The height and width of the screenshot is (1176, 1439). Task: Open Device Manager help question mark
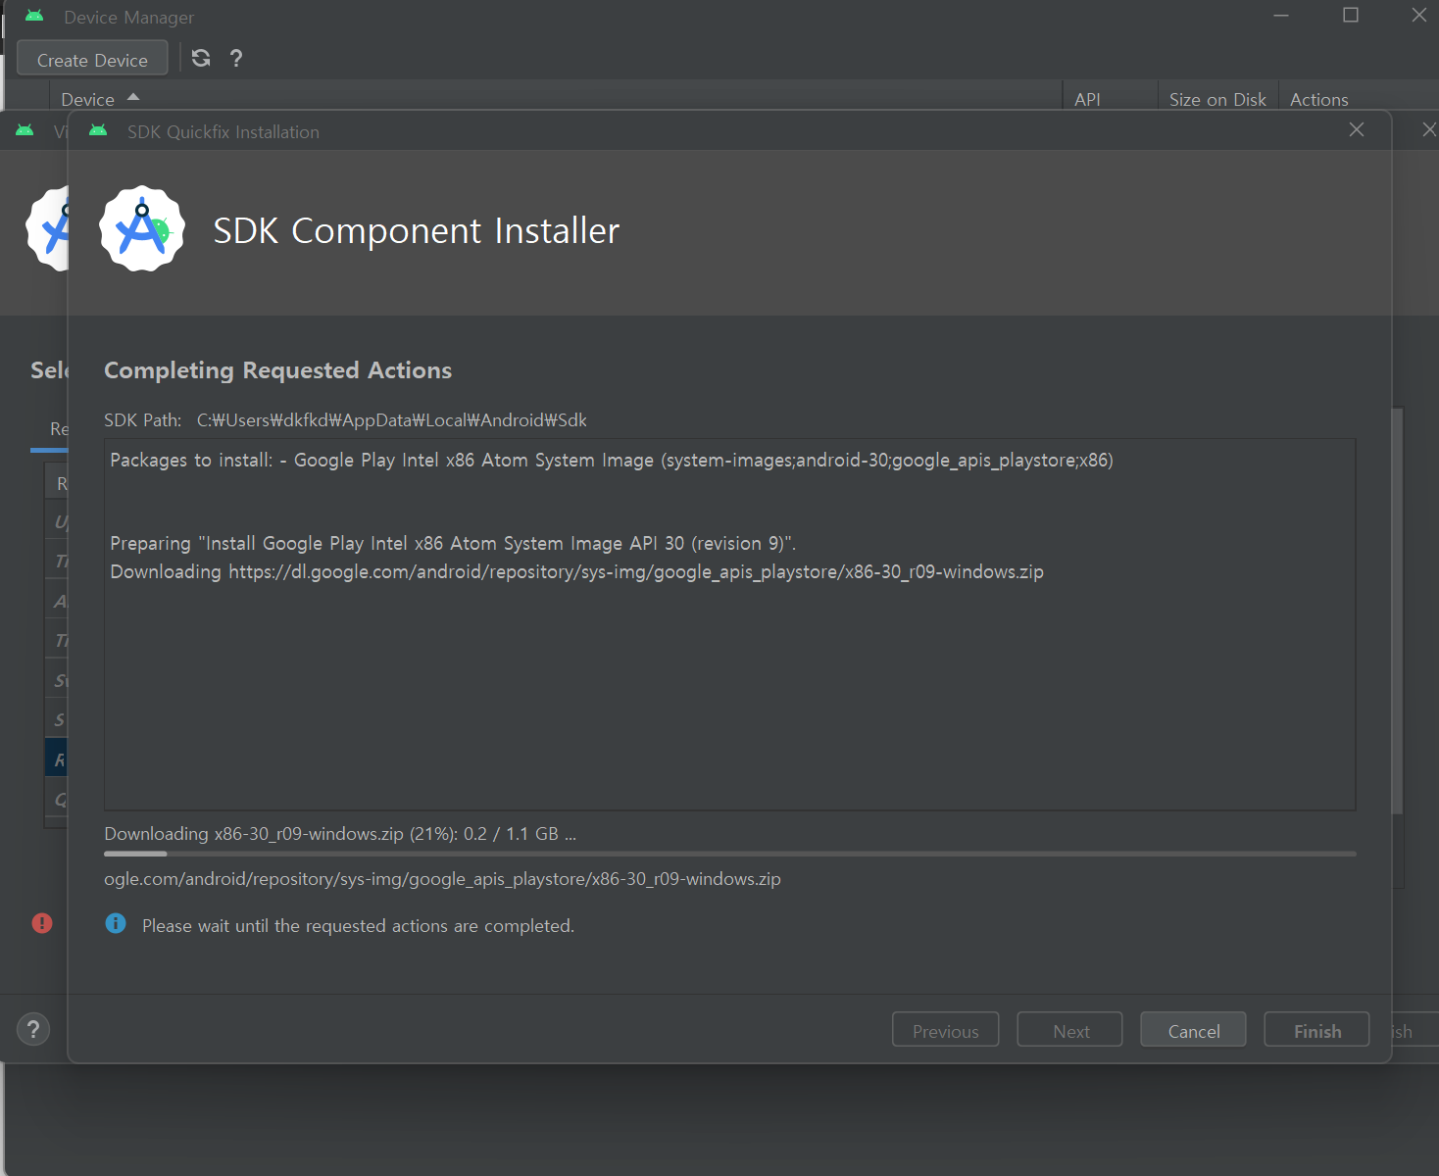[x=236, y=58]
